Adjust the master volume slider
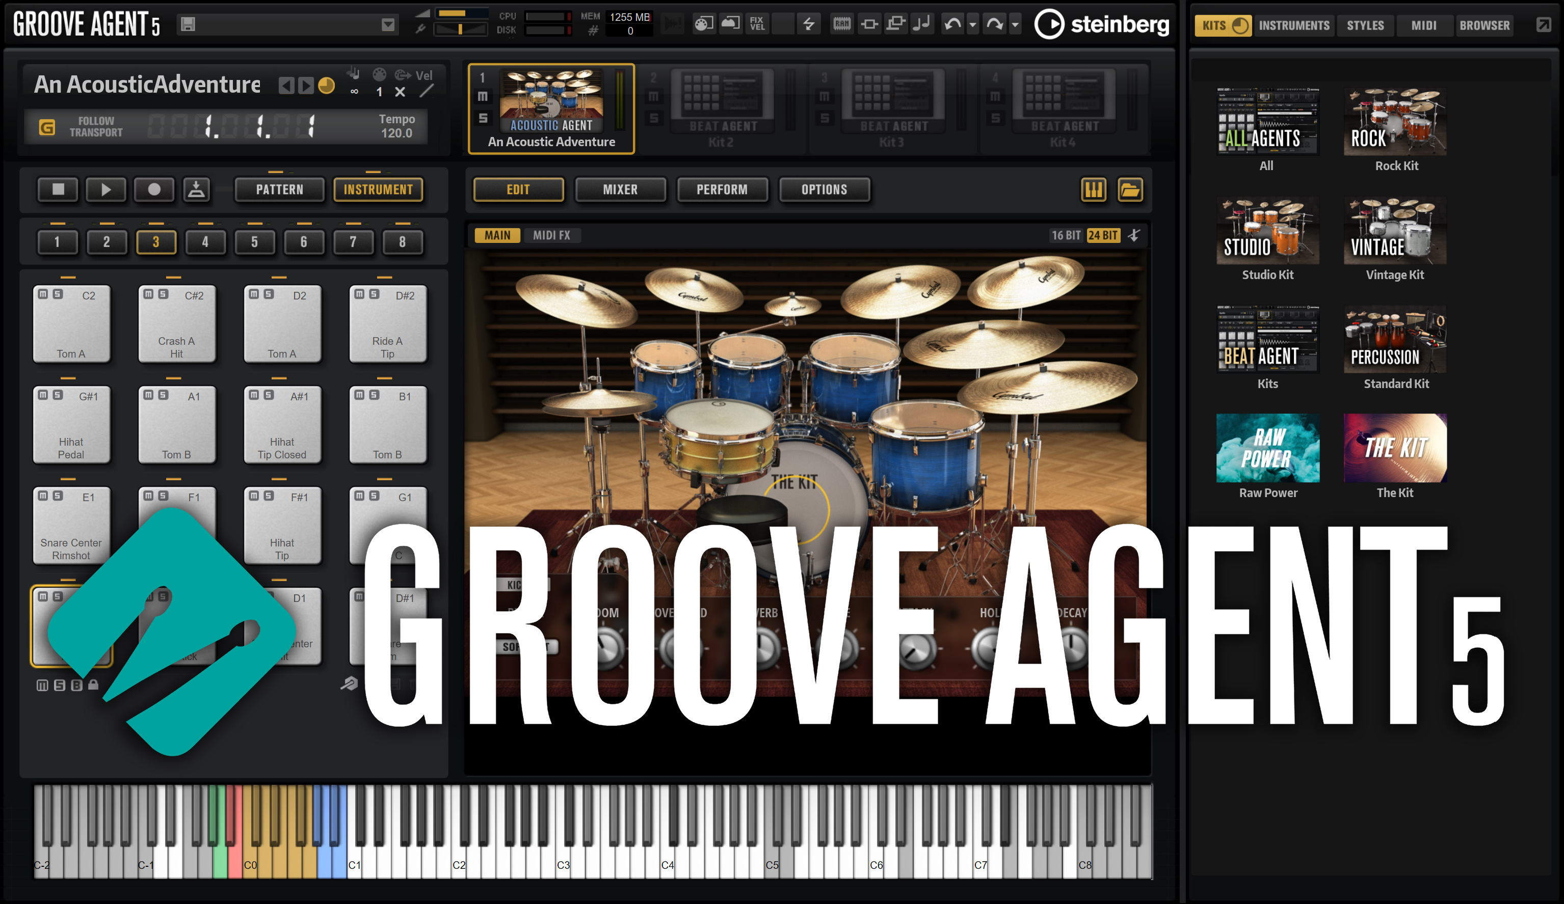This screenshot has width=1564, height=904. 461,13
